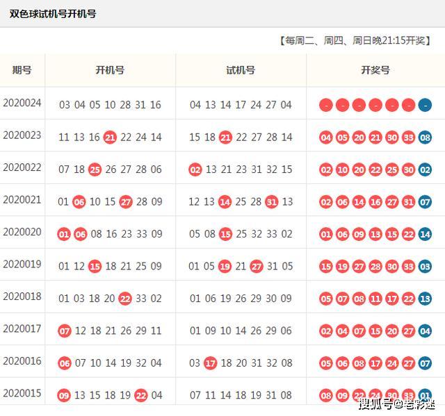The height and width of the screenshot is (416, 445).
Task: Click period number 2020019
Action: 22,264
